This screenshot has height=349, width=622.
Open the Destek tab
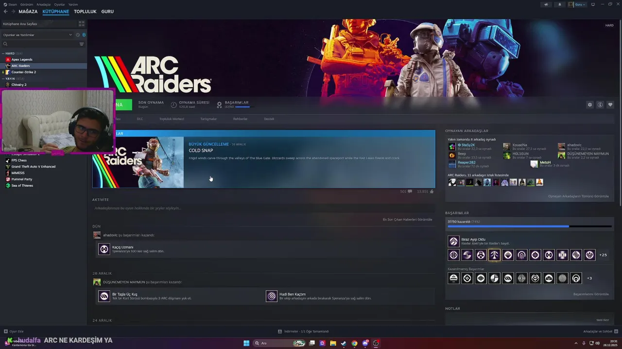point(269,119)
